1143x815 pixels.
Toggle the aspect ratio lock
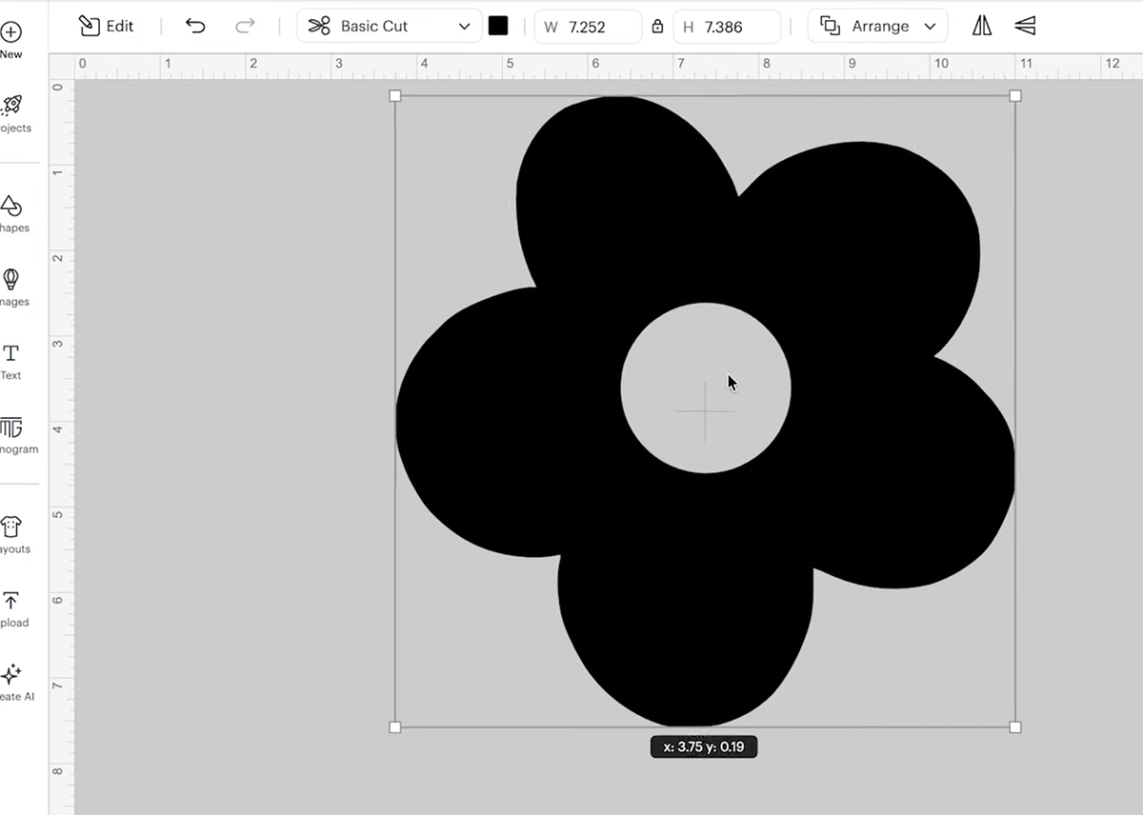pos(657,27)
